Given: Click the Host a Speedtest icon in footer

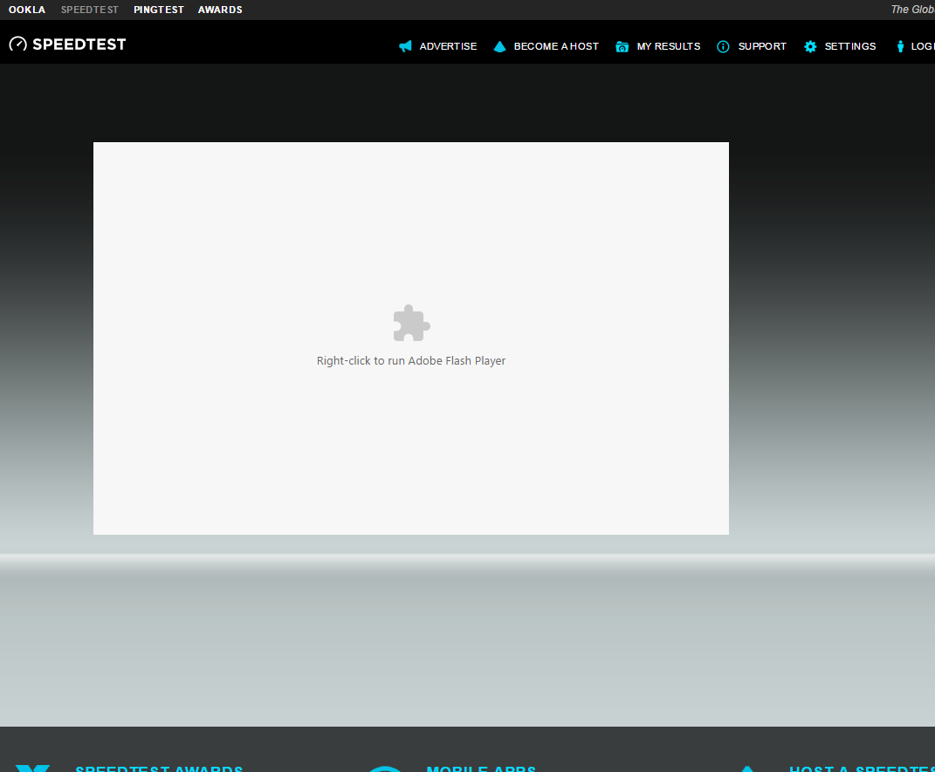Looking at the screenshot, I should pyautogui.click(x=747, y=768).
